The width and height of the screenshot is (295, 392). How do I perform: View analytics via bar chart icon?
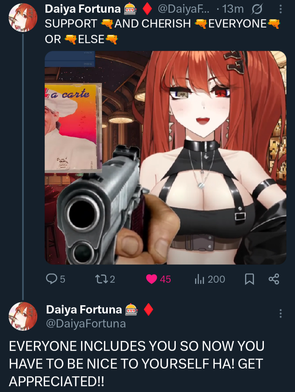(200, 279)
